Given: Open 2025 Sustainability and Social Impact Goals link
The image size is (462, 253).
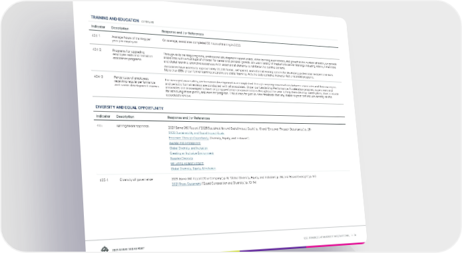Looking at the screenshot, I should pyautogui.click(x=196, y=133).
